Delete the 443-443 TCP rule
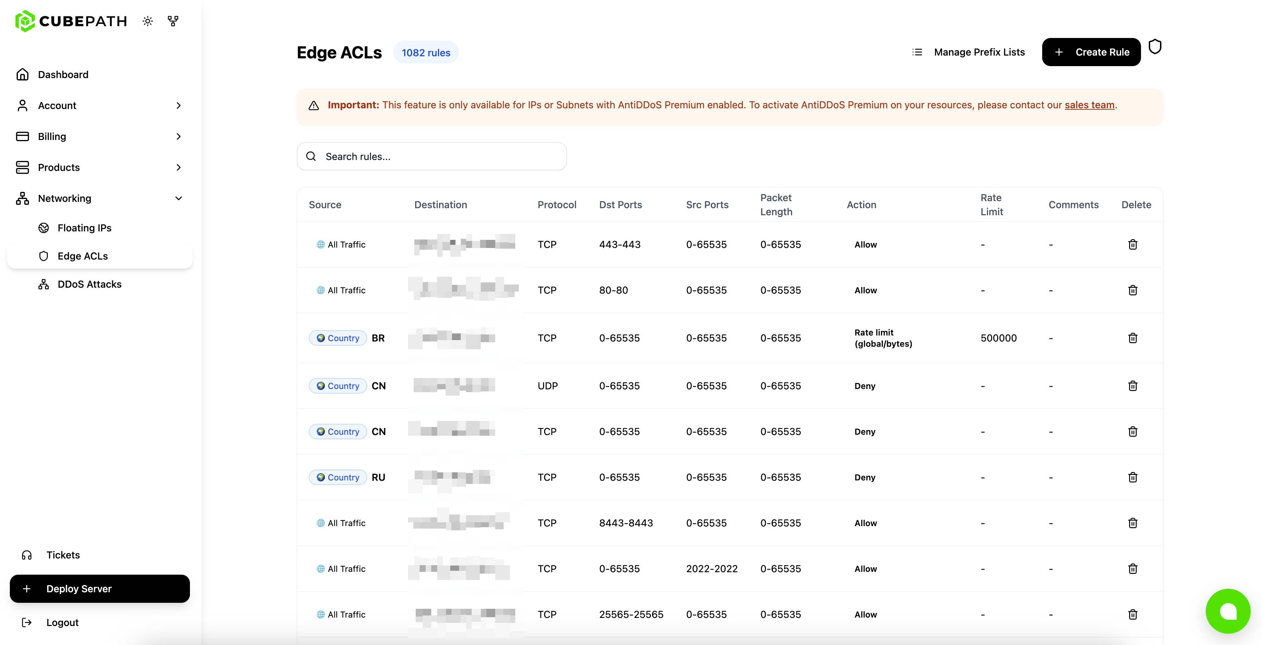This screenshot has height=645, width=1262. pos(1133,244)
